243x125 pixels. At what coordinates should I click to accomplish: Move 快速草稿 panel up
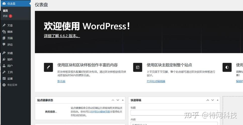208,100
